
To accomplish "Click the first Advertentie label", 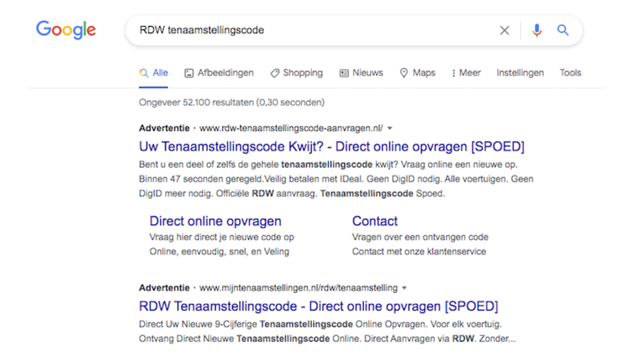I will tap(164, 128).
